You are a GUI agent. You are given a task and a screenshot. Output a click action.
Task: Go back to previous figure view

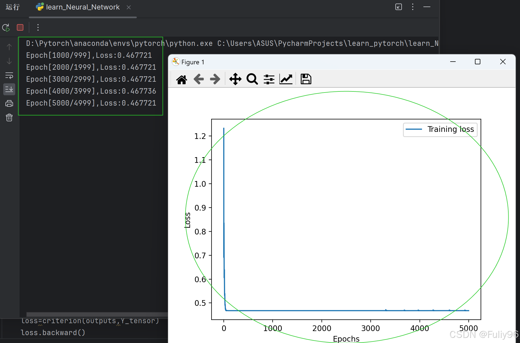[199, 79]
